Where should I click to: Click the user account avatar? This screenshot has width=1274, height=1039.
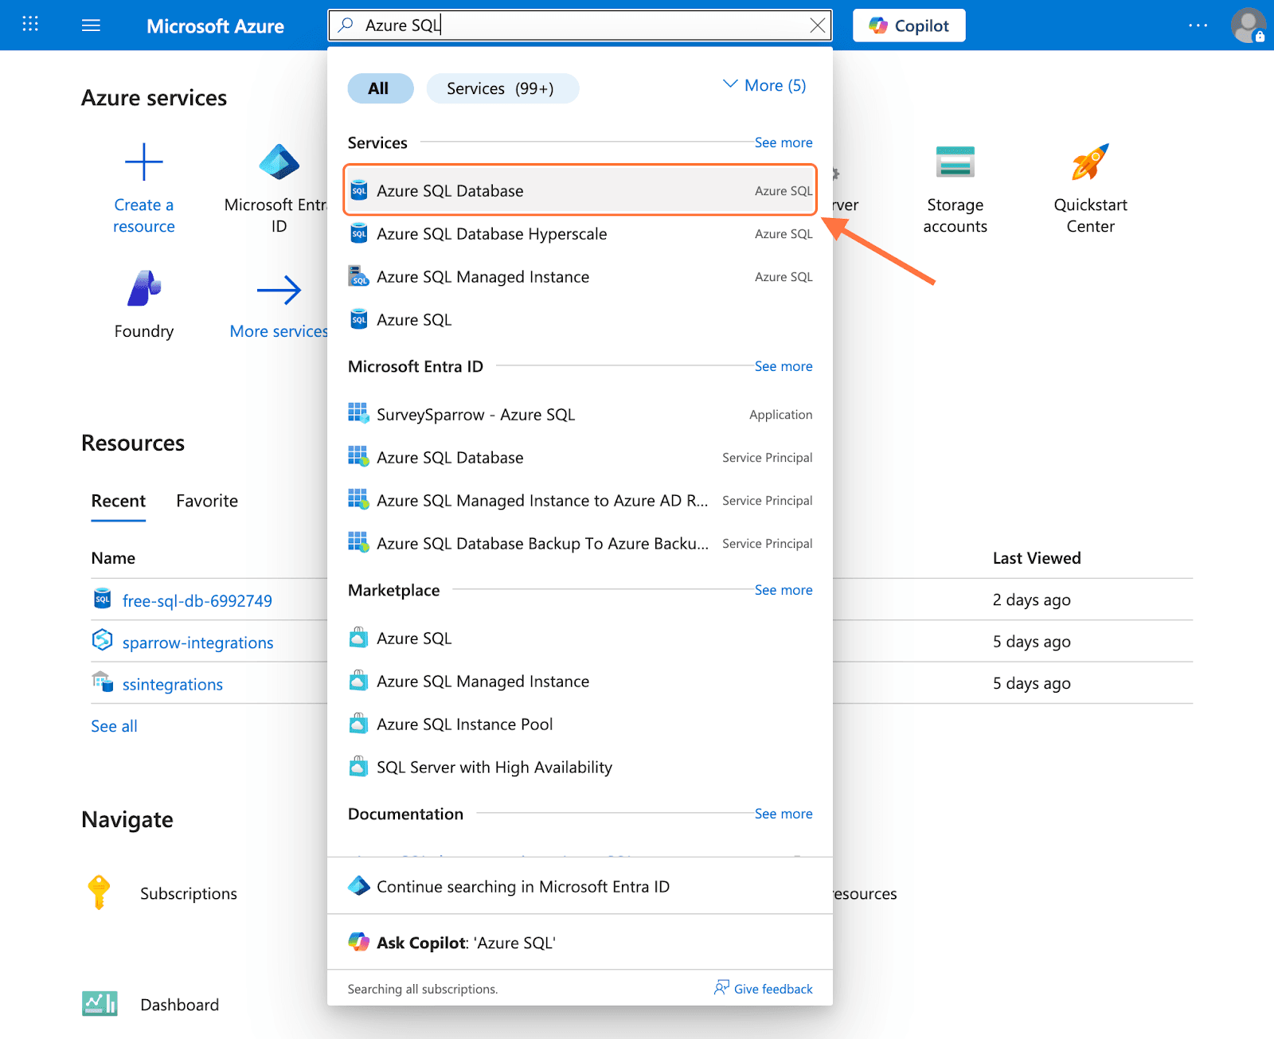pos(1247,25)
